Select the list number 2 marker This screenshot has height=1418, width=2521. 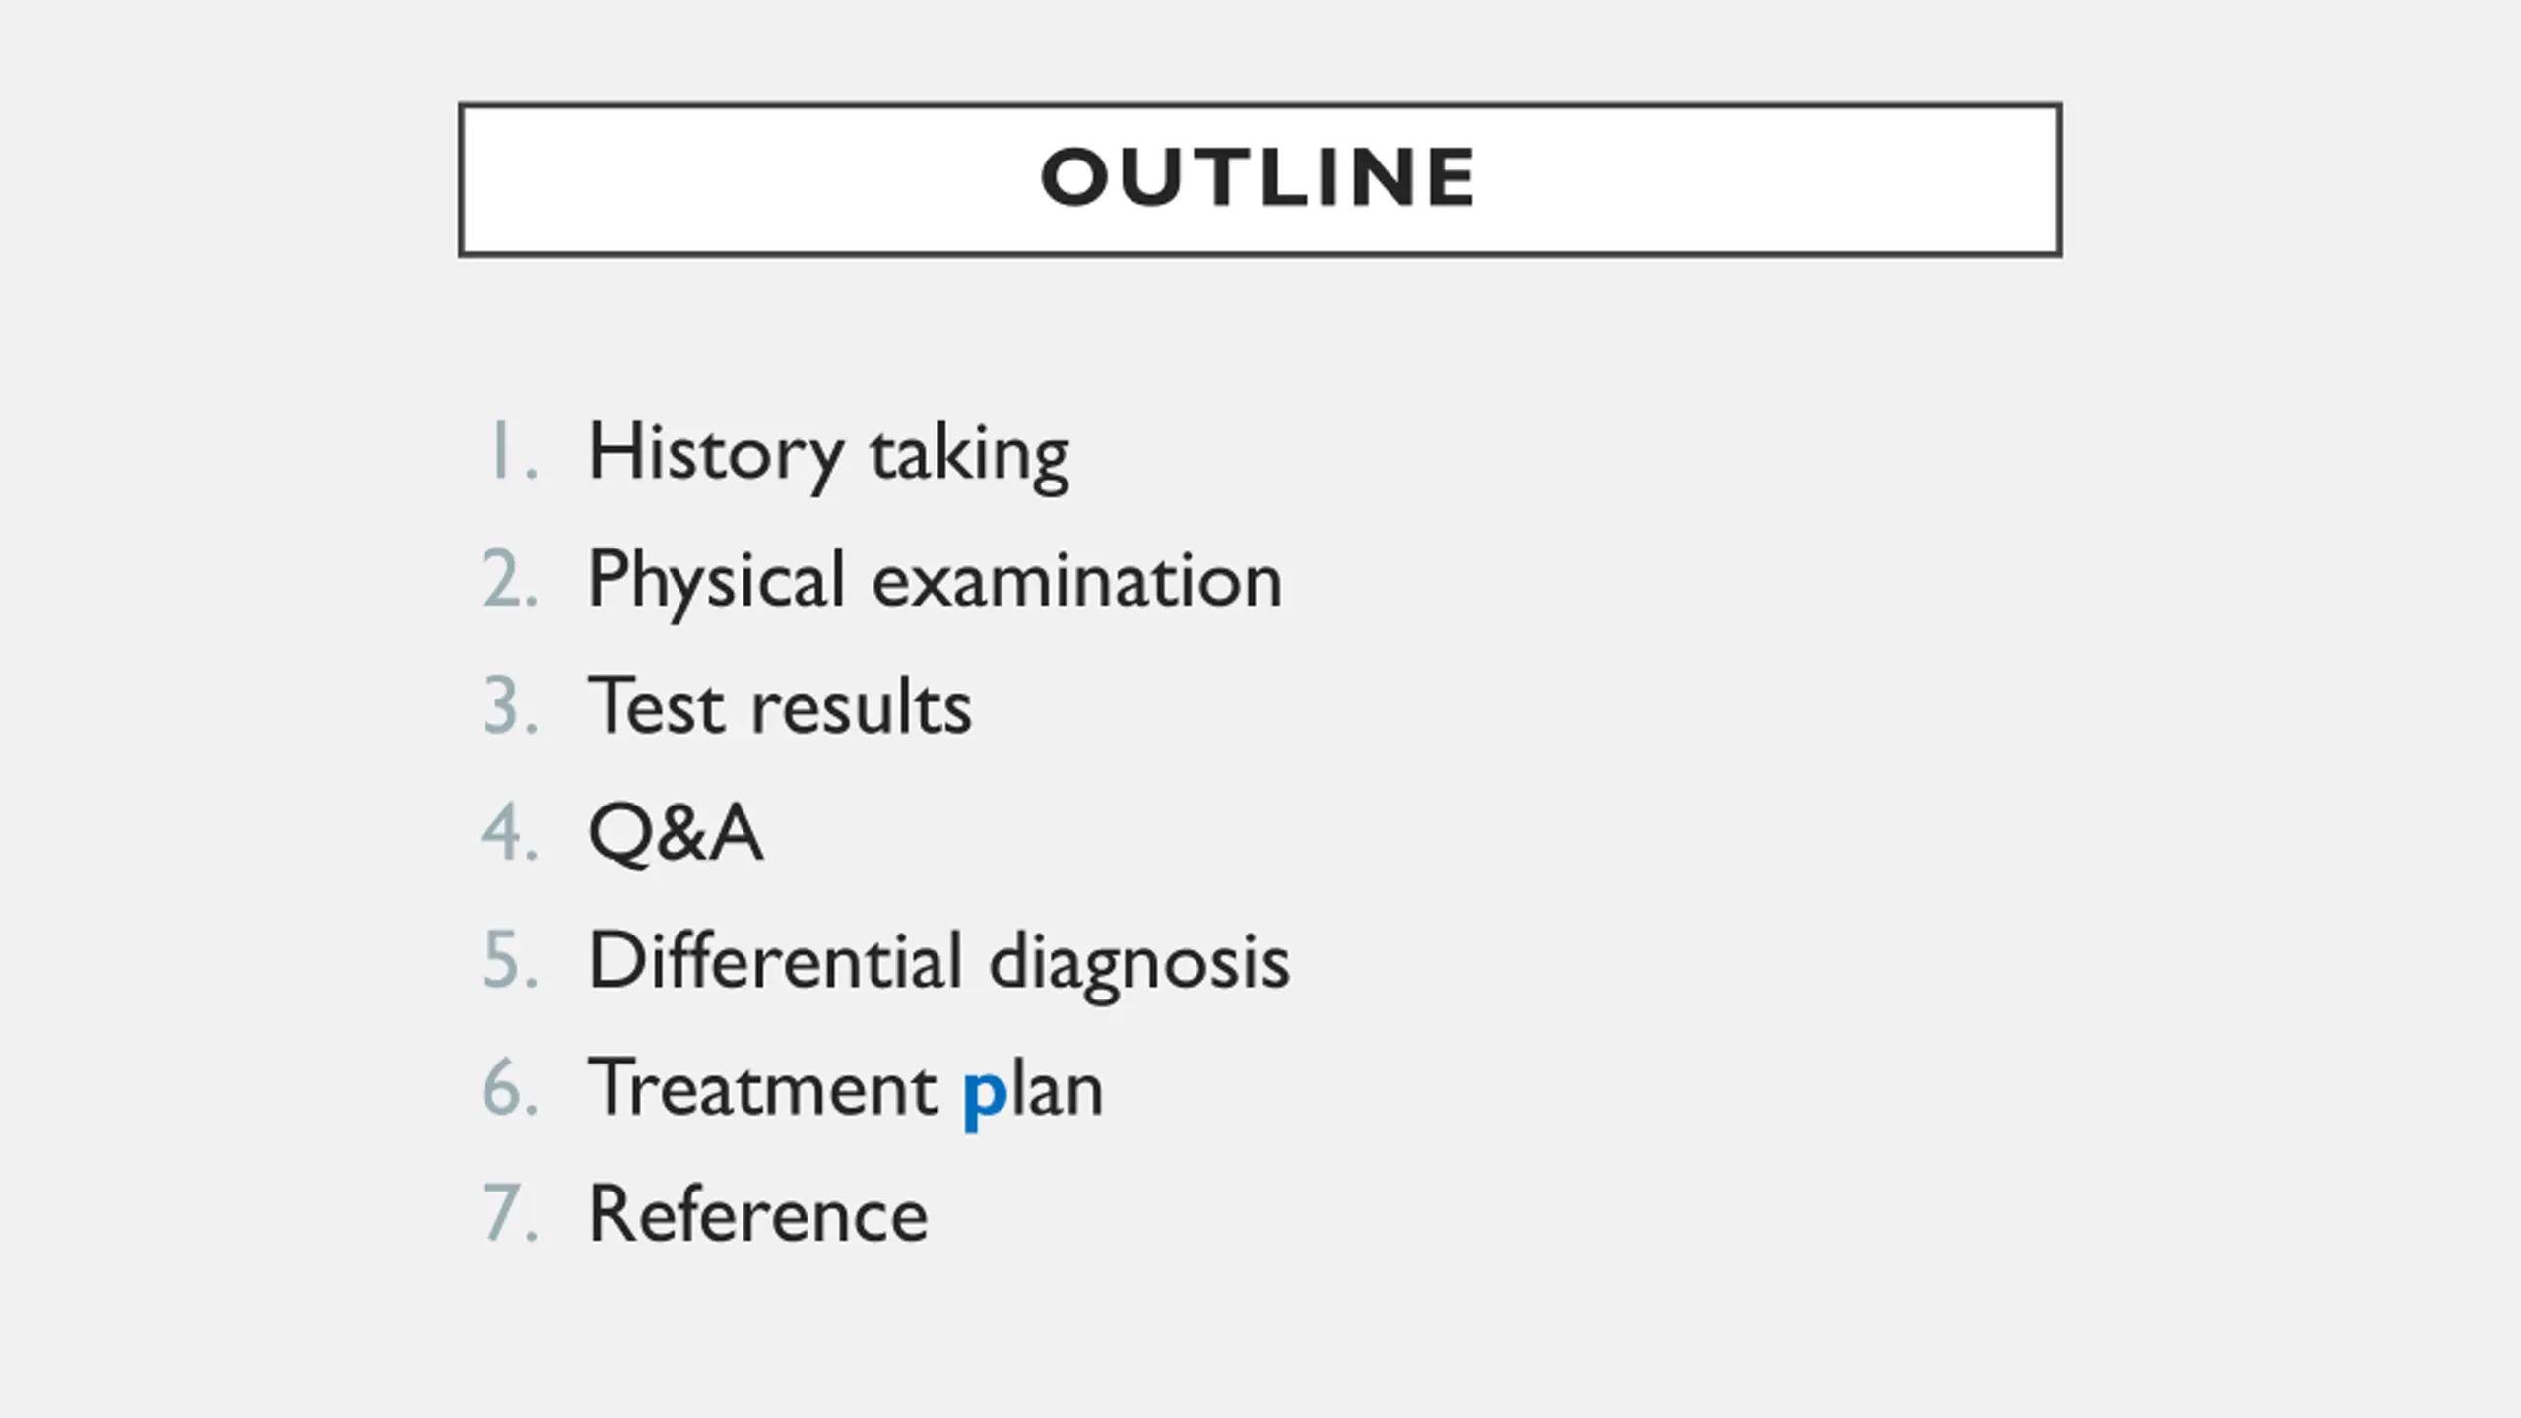click(510, 578)
